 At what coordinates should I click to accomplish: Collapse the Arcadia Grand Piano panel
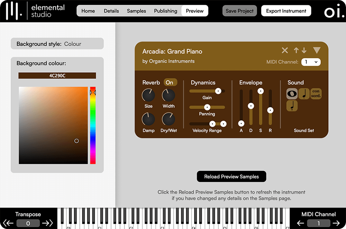[x=317, y=50]
